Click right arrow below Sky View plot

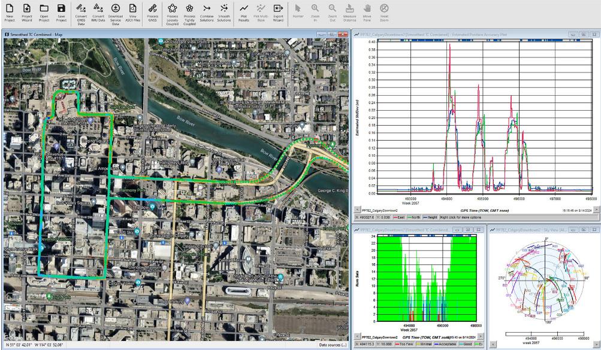(597, 344)
